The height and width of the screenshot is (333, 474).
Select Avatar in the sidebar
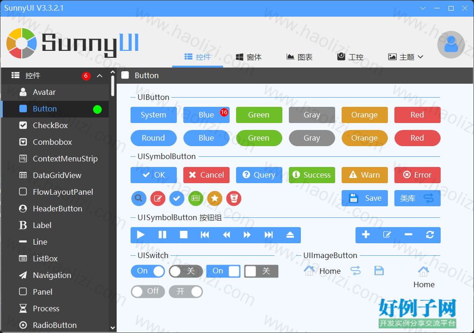pos(55,92)
